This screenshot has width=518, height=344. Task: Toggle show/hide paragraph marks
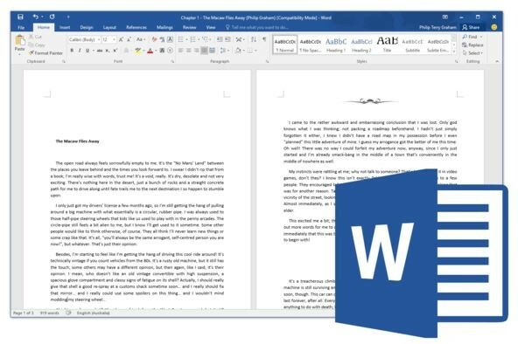click(x=264, y=39)
